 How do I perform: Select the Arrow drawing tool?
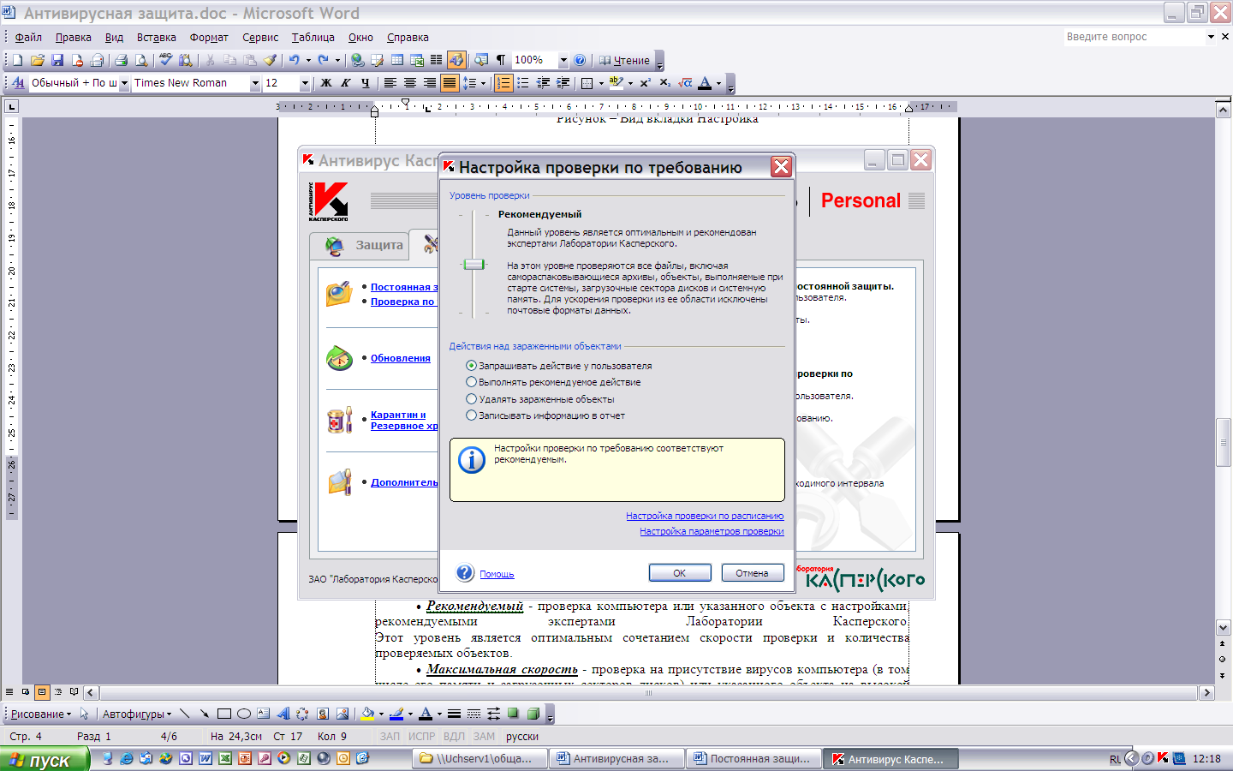point(205,714)
